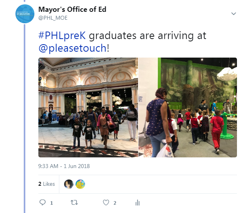Click the @PHL_MOE handle
This screenshot has width=252, height=213.
tap(53, 18)
